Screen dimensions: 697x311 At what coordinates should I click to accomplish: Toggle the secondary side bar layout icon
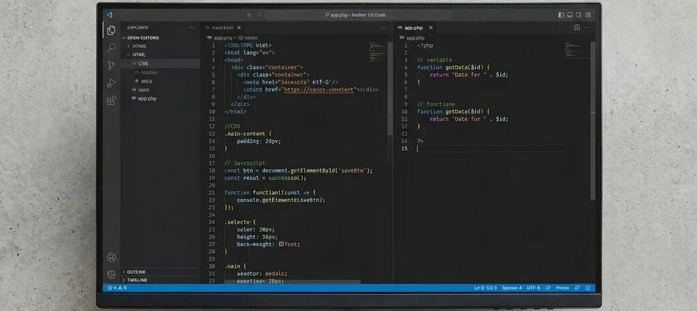(578, 15)
